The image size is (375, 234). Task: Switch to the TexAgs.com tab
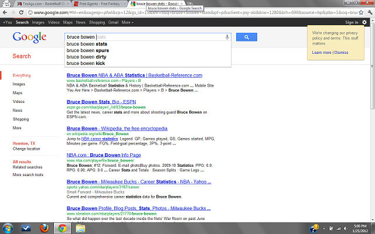click(x=44, y=4)
